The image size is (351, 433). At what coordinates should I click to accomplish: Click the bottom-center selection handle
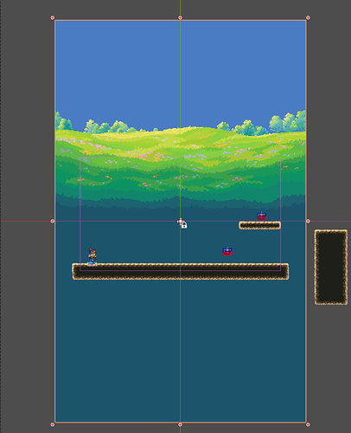point(180,424)
